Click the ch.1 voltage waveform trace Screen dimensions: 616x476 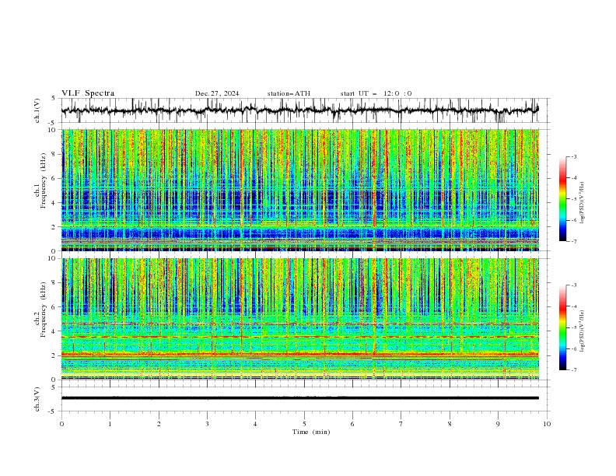[299, 110]
